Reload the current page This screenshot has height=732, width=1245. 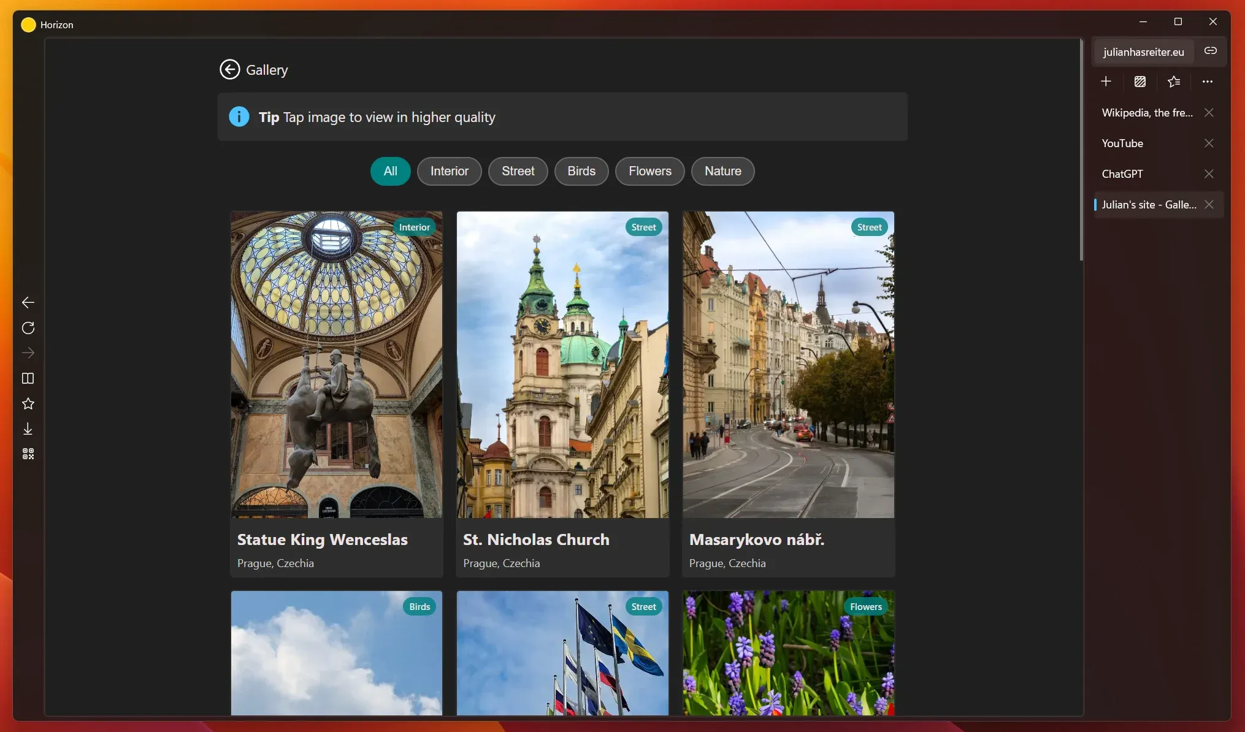pos(28,328)
